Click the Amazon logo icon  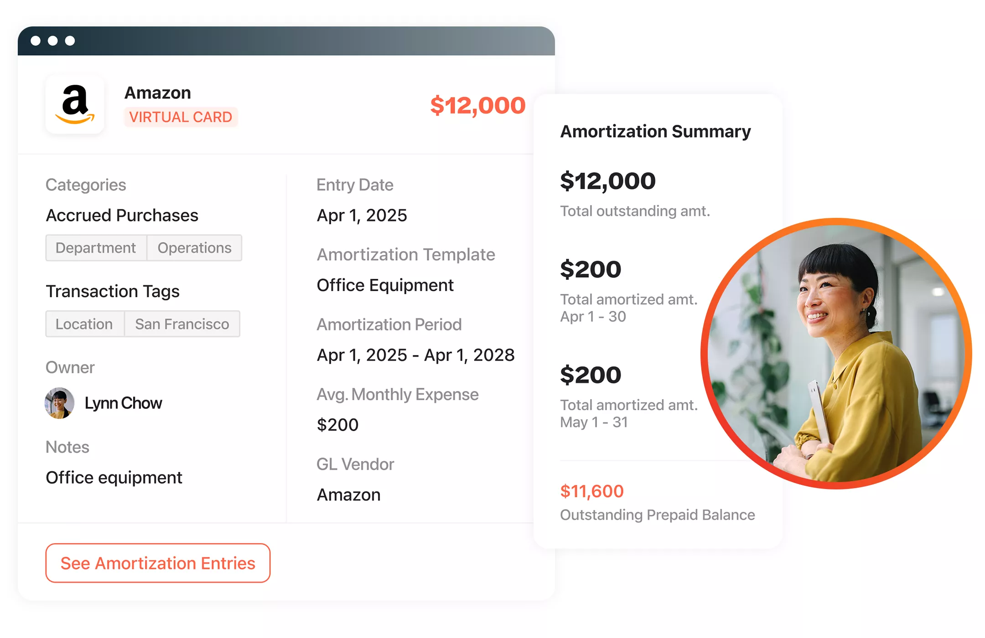[x=75, y=104]
